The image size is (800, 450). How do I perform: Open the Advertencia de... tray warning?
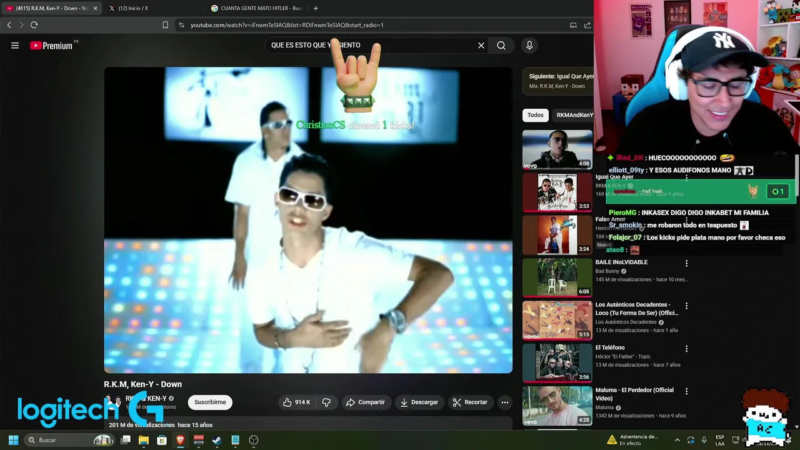point(632,440)
